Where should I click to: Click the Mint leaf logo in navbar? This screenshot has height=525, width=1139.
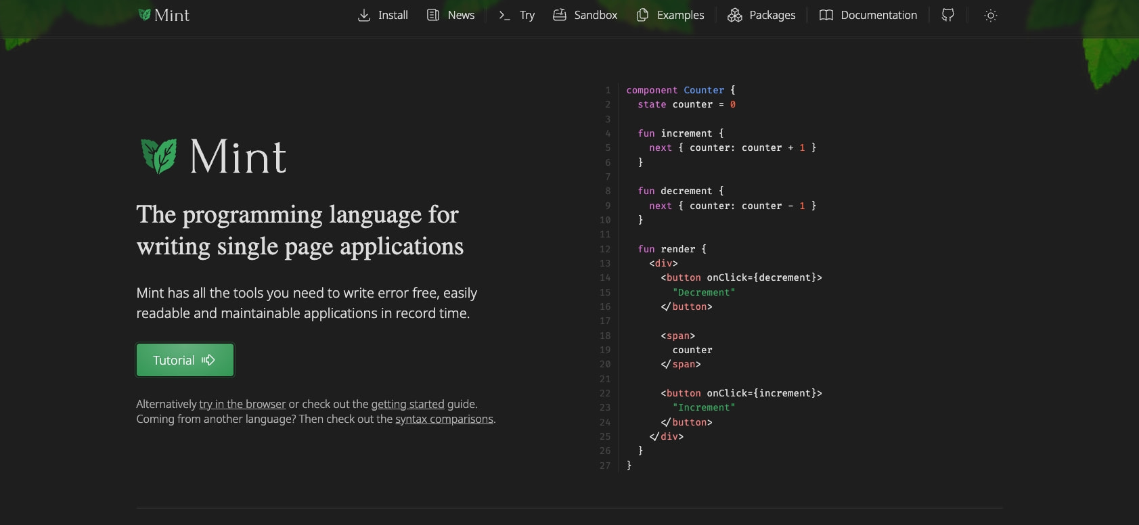click(x=144, y=15)
